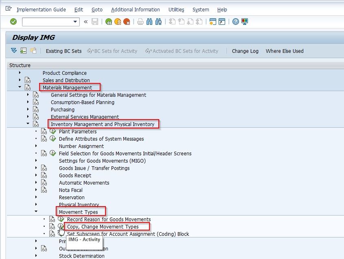This screenshot has height=259, width=344.
Task: Select the Stock Determination tree item
Action: 81,256
